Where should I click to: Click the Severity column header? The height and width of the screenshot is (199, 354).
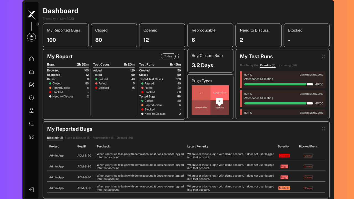283,146
